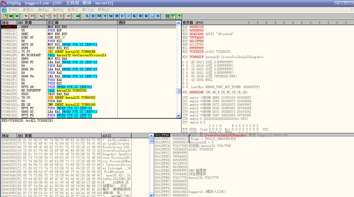Open the 文件(F) menu
354x197 pixels.
click(x=14, y=10)
